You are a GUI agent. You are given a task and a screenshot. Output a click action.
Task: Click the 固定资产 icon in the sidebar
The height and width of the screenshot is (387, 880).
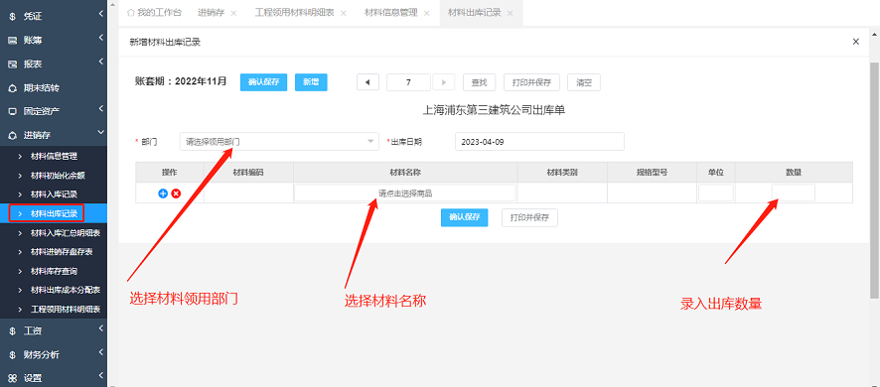pos(12,111)
